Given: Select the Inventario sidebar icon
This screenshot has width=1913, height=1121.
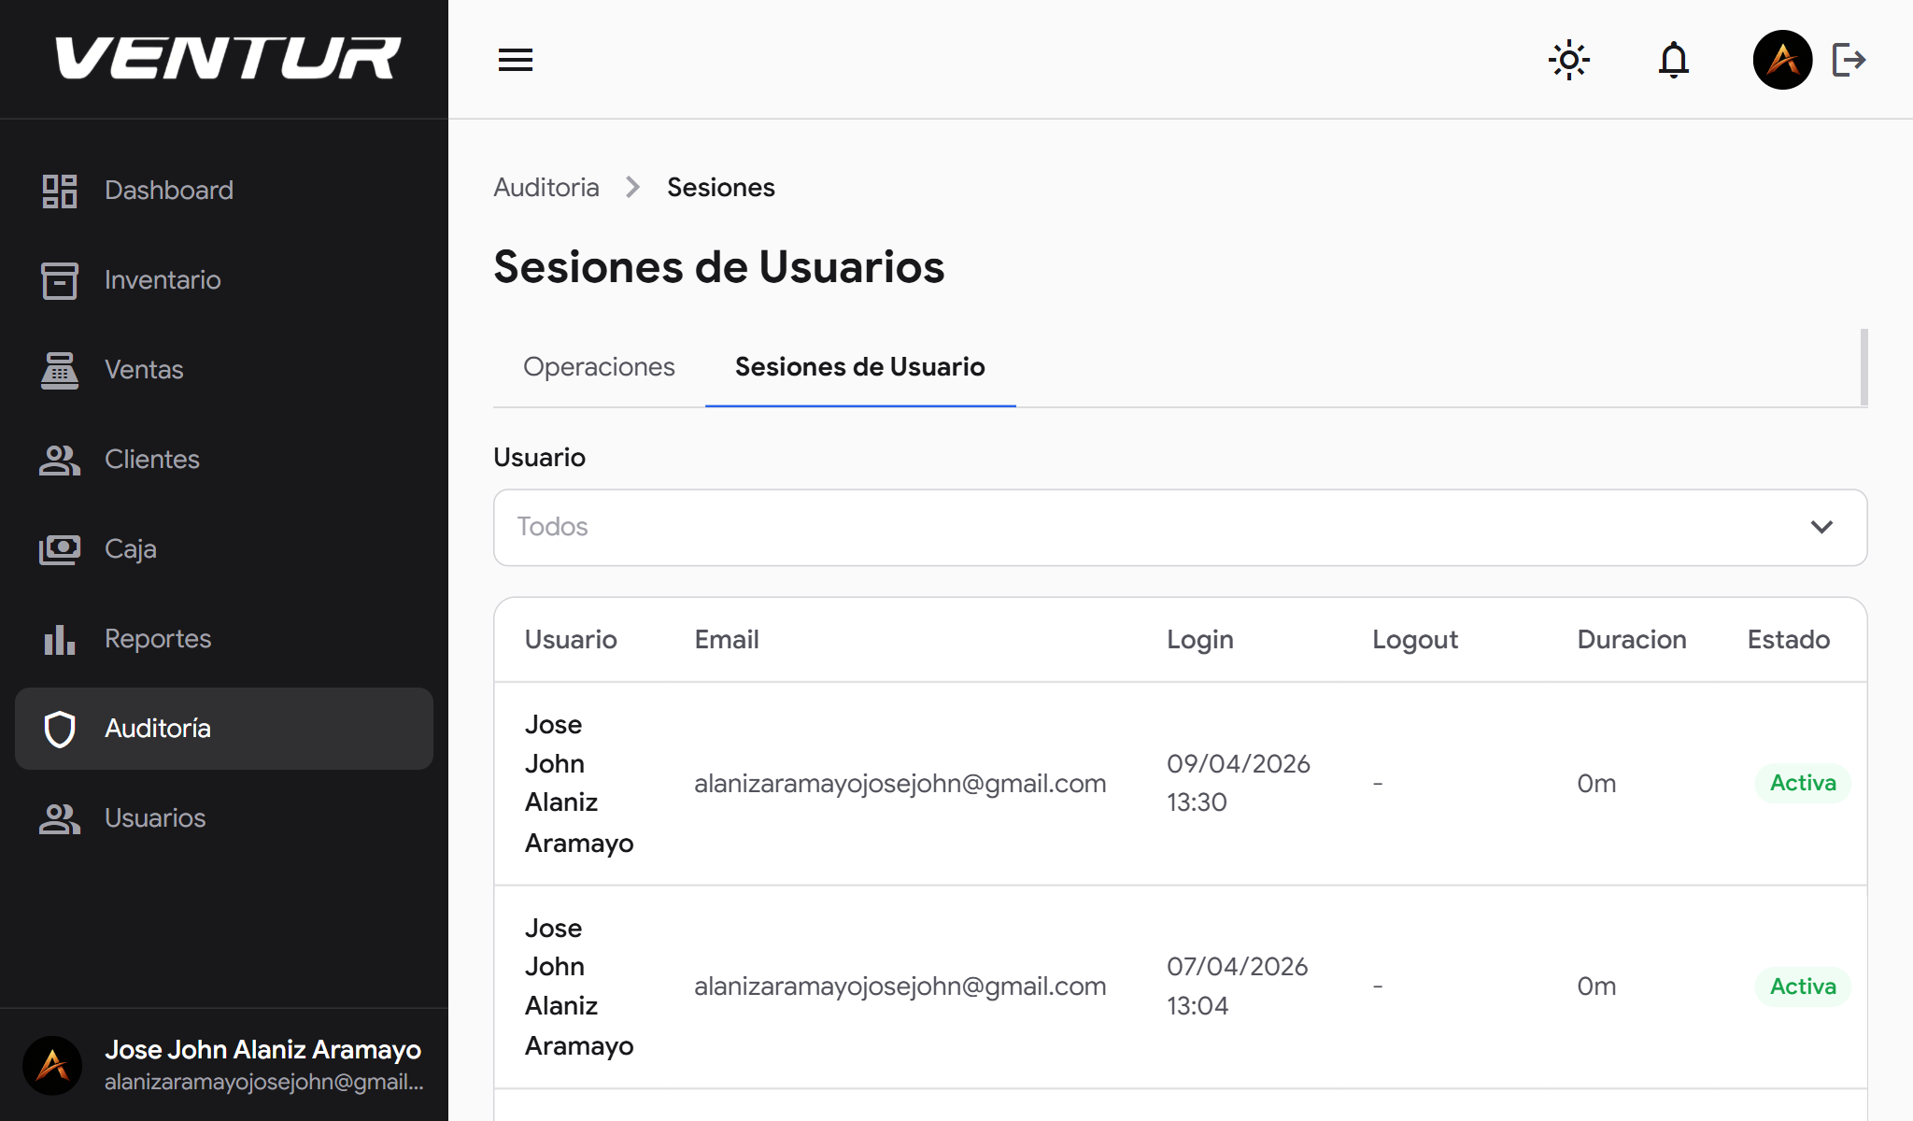Looking at the screenshot, I should click(x=59, y=279).
